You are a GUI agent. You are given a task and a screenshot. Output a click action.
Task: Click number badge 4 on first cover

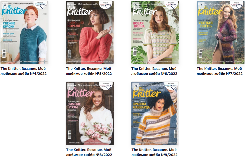point(5,5)
